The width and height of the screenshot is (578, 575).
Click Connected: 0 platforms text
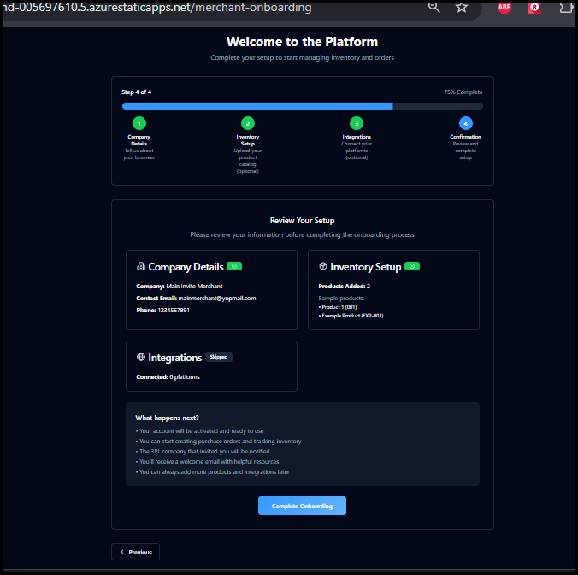(168, 377)
